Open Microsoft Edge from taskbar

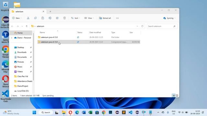click(x=77, y=112)
